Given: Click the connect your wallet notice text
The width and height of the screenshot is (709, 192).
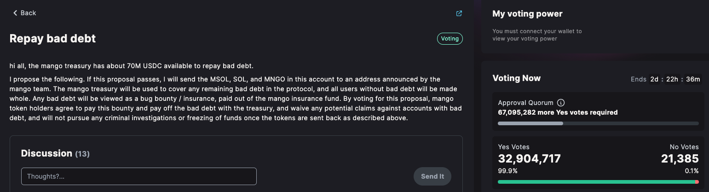Looking at the screenshot, I should pos(537,35).
